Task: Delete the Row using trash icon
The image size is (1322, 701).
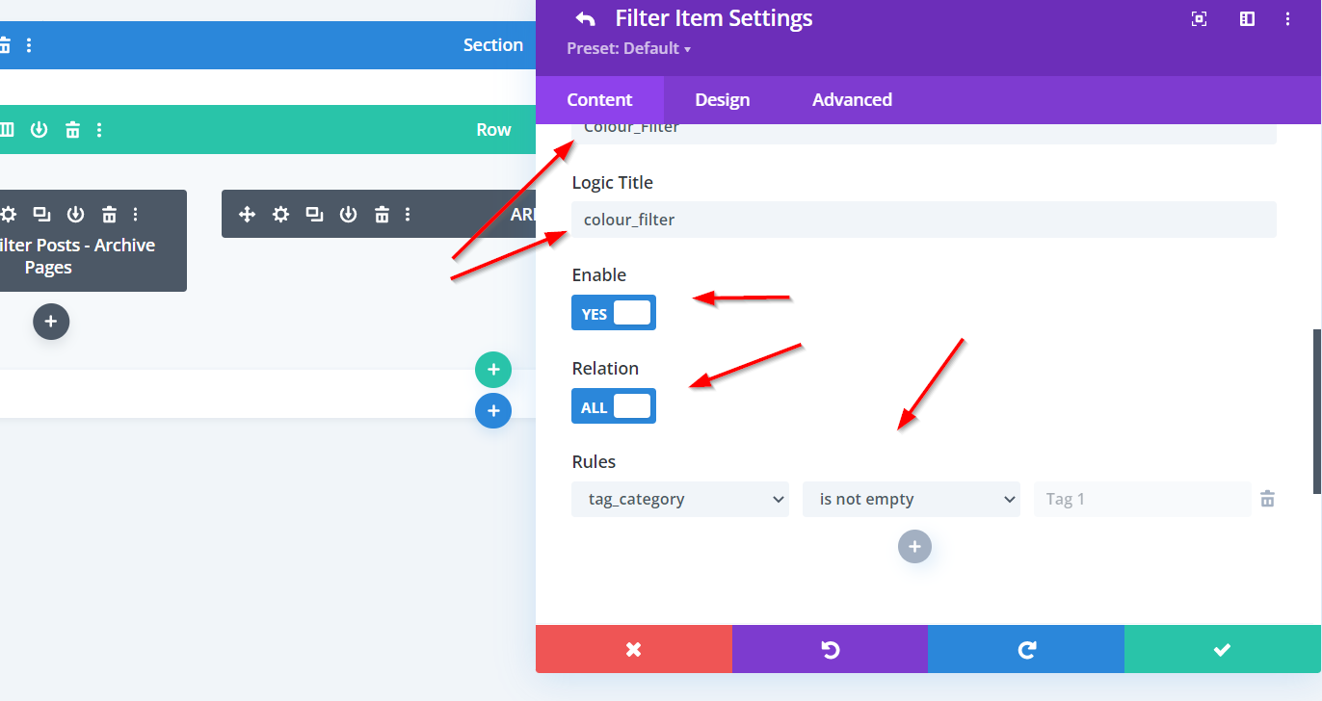Action: pos(72,129)
